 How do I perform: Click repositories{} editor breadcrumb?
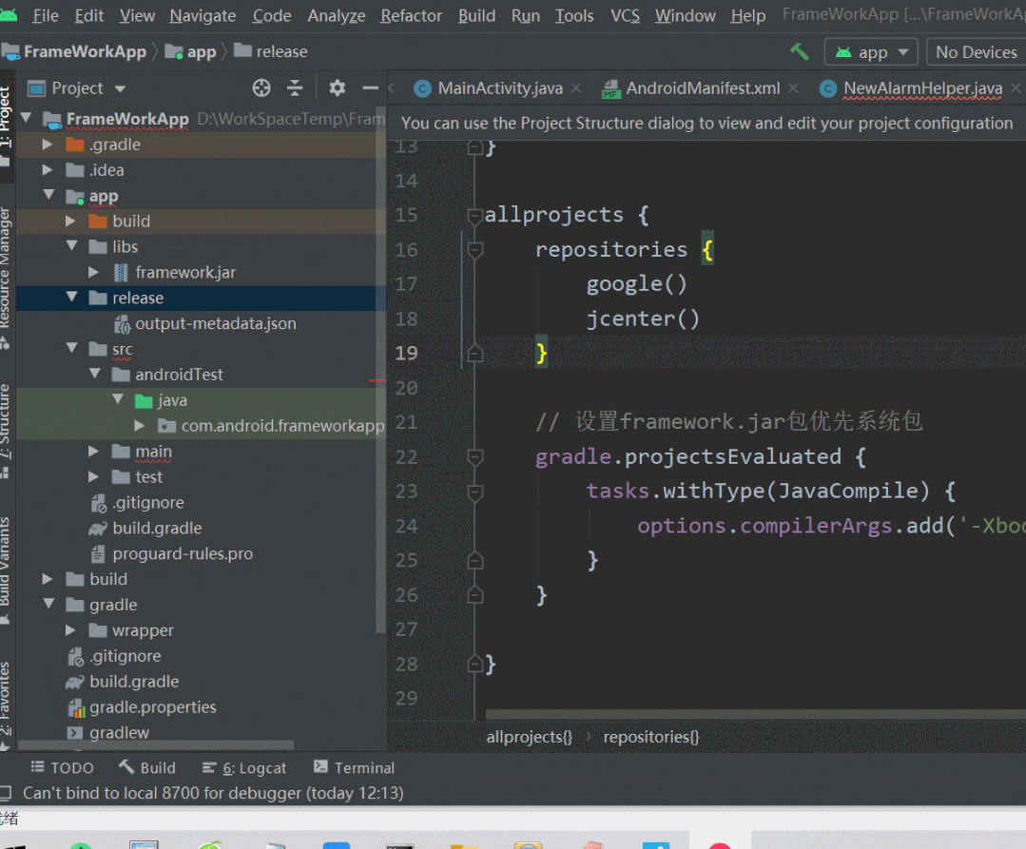click(651, 737)
